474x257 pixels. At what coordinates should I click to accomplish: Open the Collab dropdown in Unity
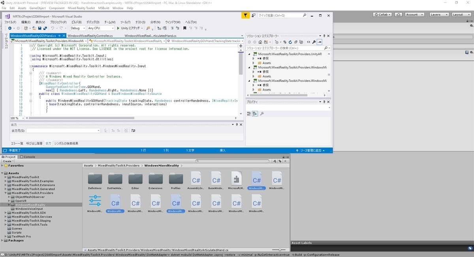point(383,14)
